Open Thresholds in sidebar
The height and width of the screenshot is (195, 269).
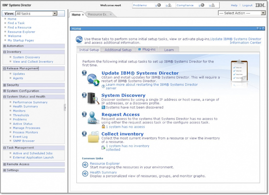pyautogui.click(x=21, y=115)
